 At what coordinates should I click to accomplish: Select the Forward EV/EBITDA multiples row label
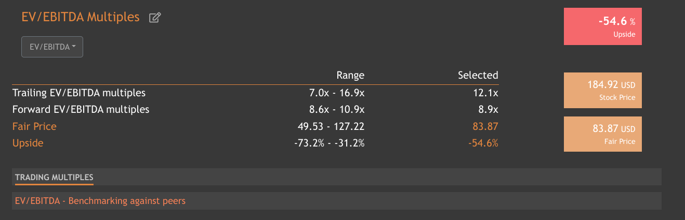[81, 109]
